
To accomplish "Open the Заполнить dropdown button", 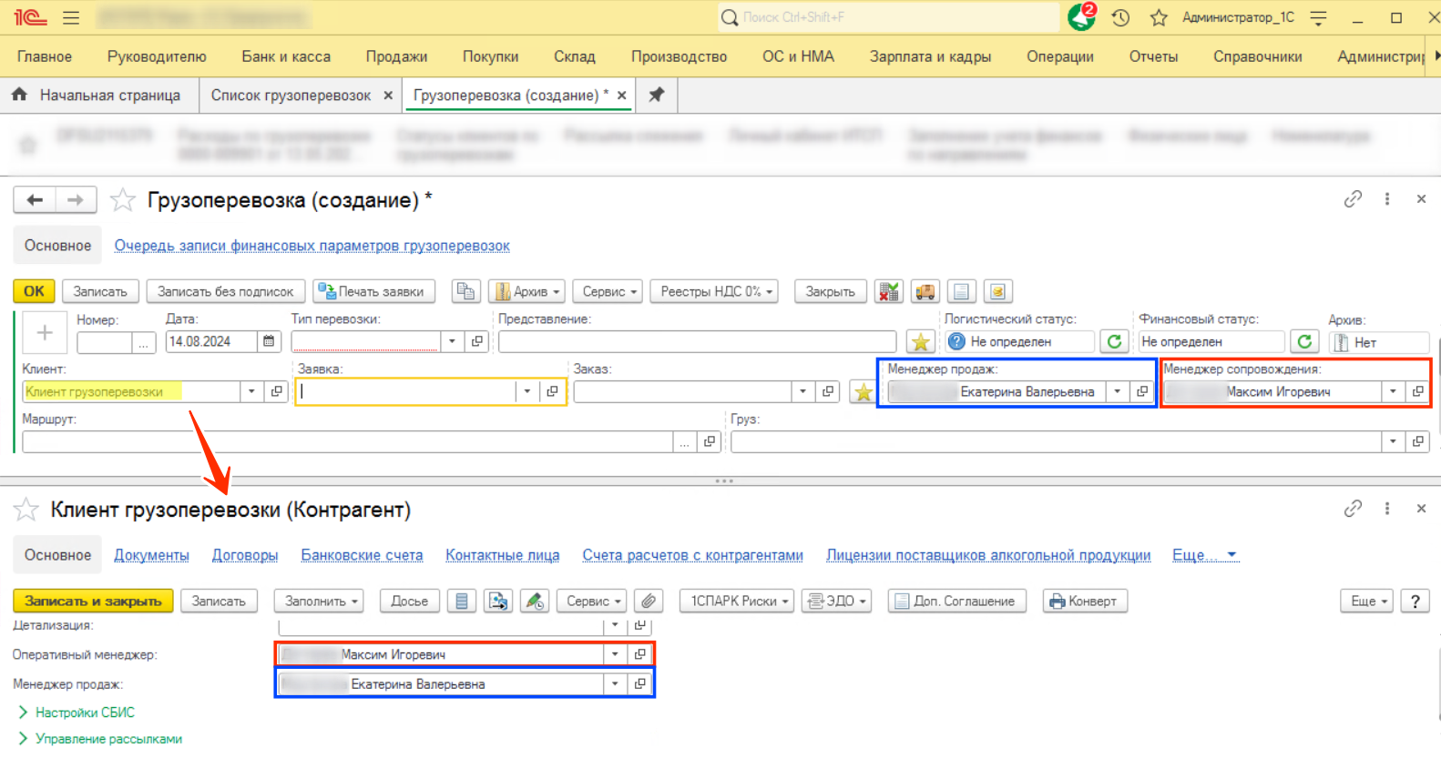I will coord(318,601).
